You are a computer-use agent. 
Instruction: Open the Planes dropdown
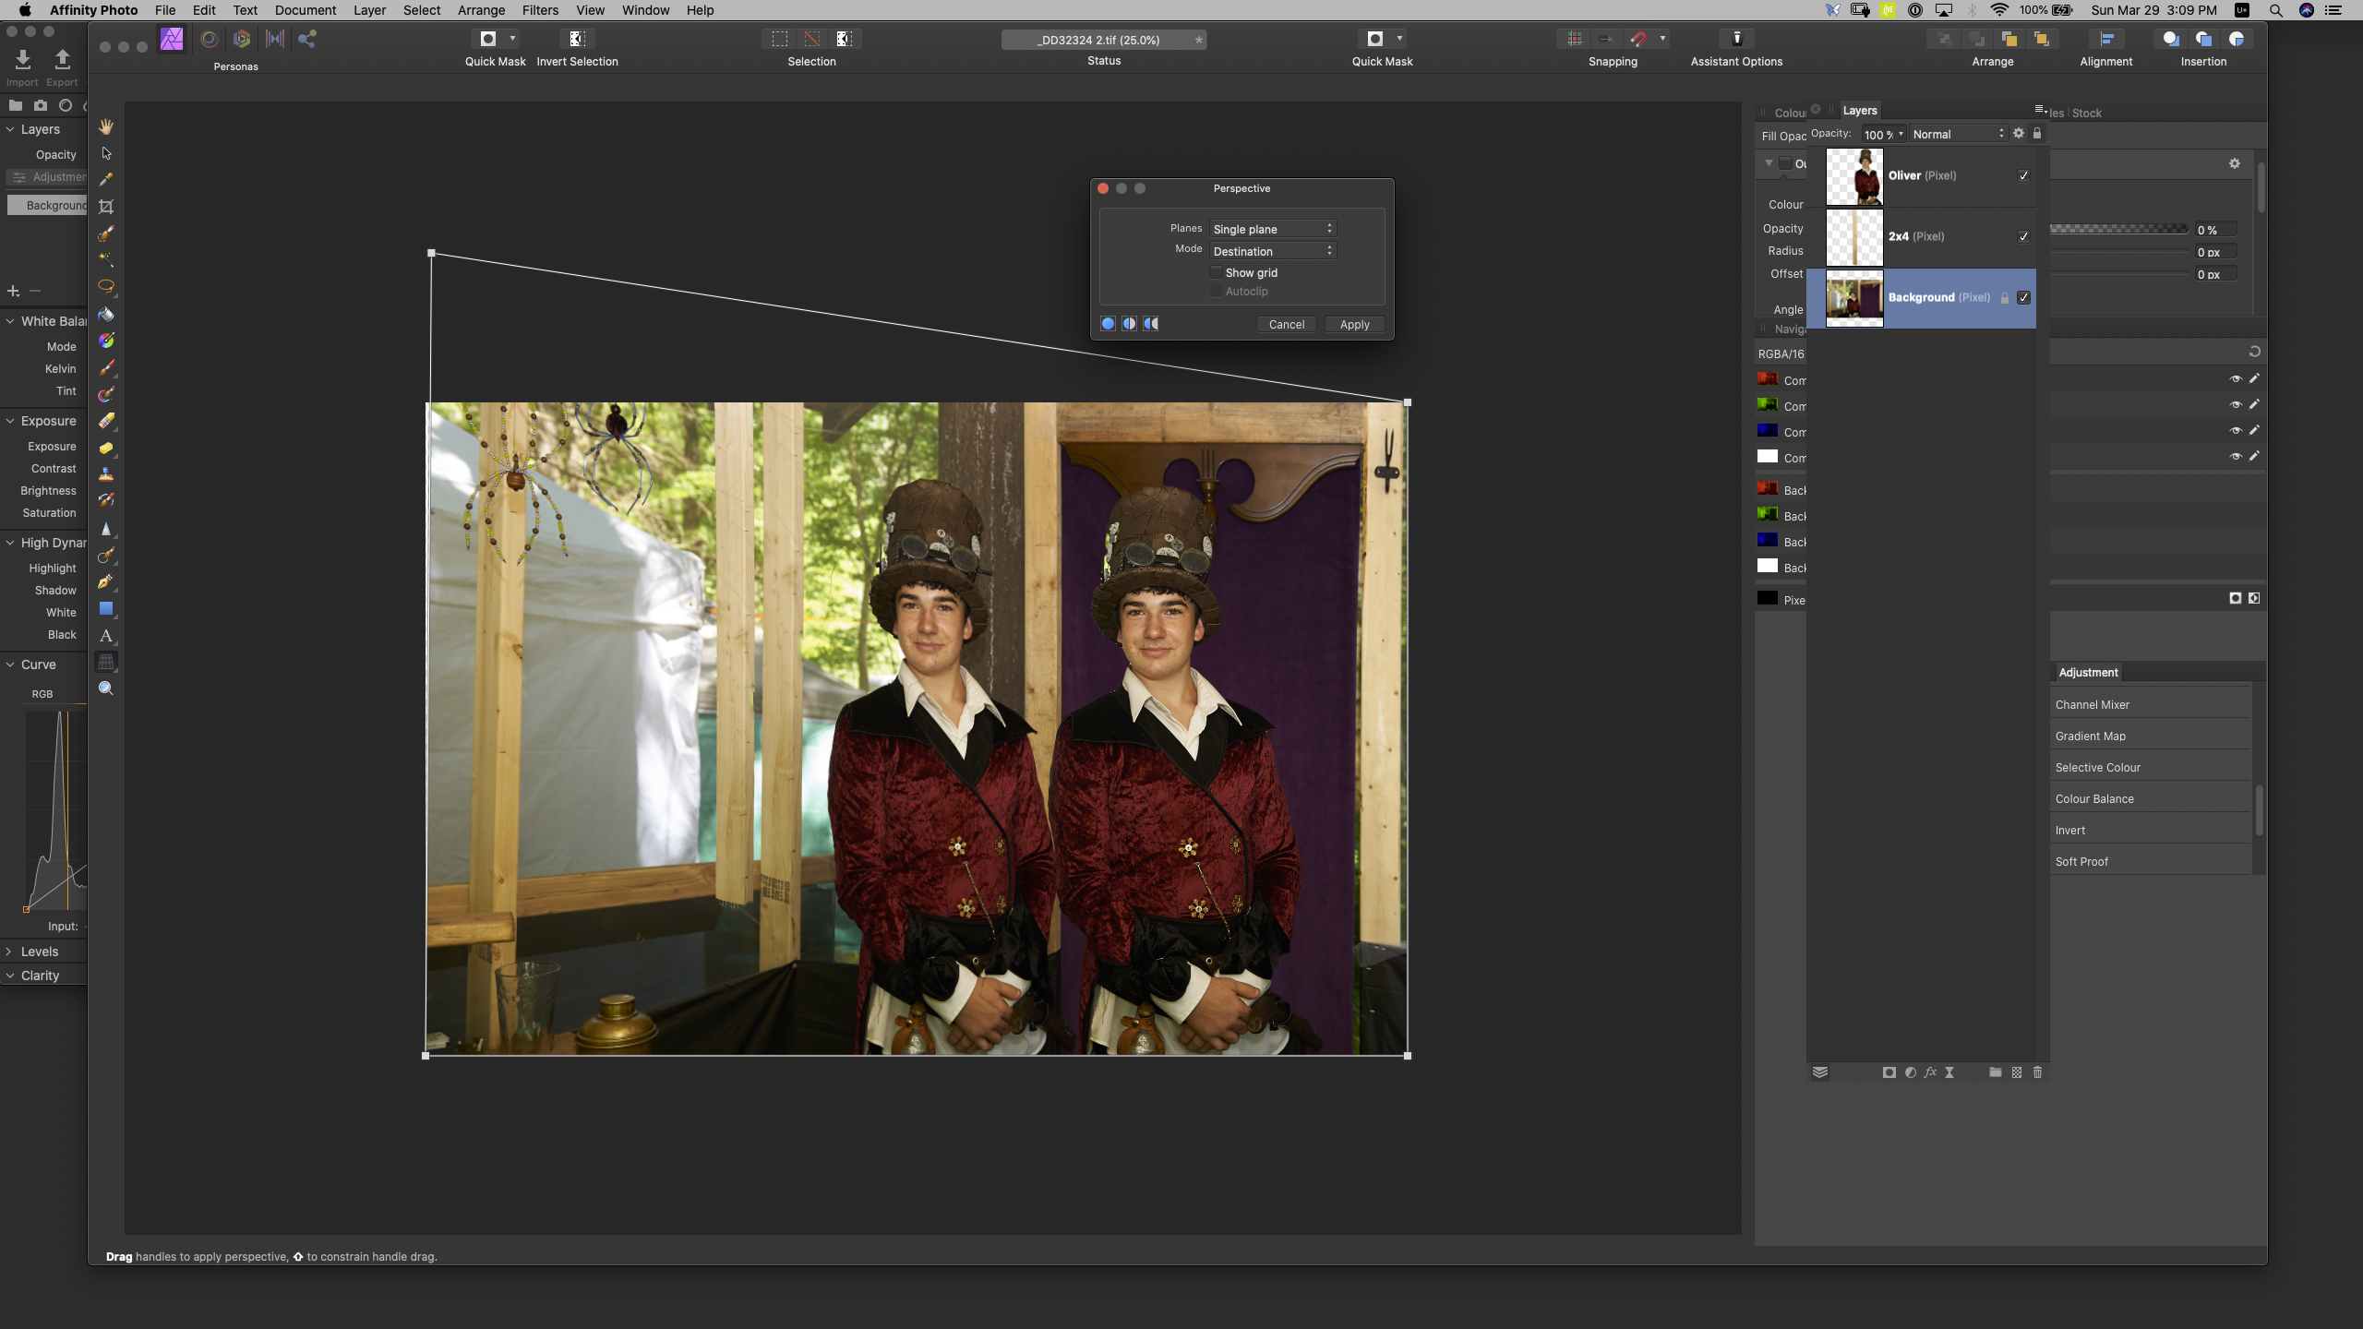[1272, 229]
